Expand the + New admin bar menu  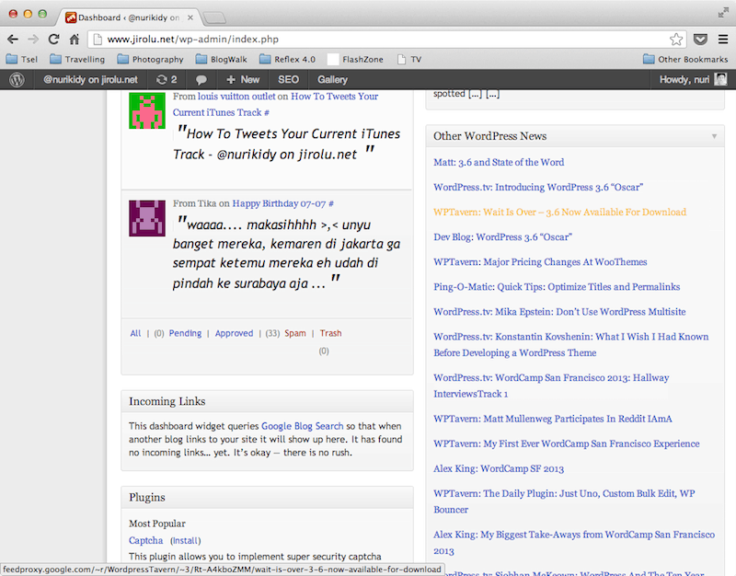point(244,80)
